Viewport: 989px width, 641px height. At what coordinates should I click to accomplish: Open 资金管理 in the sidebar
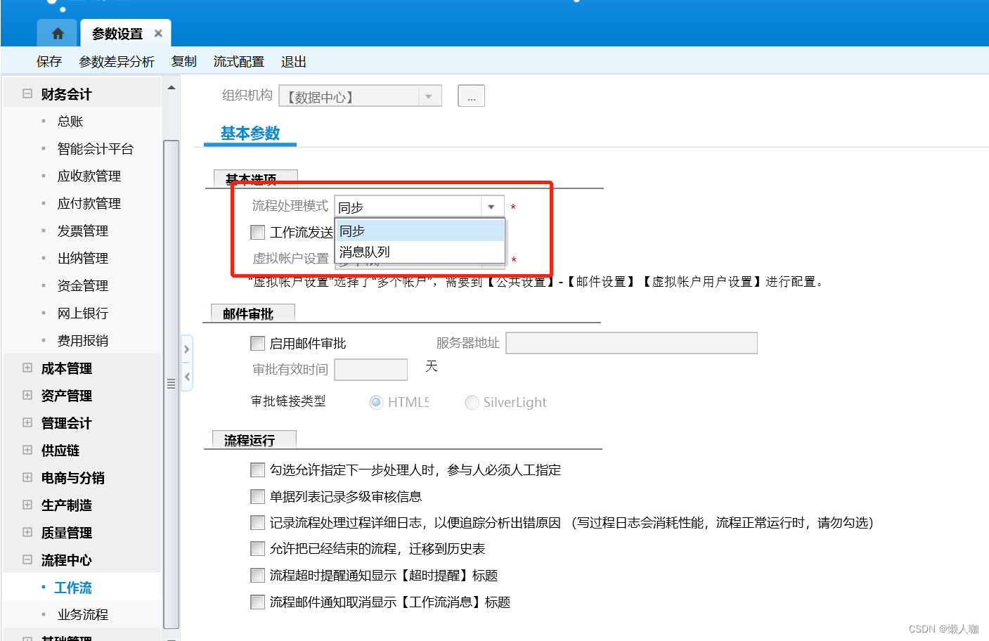83,286
